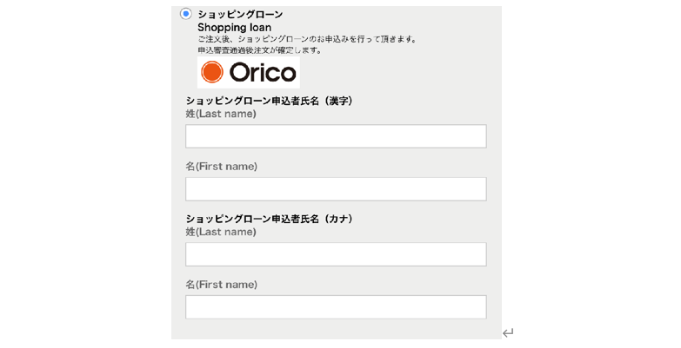Viewport: 681px width, 348px height.
Task: Select the ショッピングローン radio button
Action: tap(186, 14)
